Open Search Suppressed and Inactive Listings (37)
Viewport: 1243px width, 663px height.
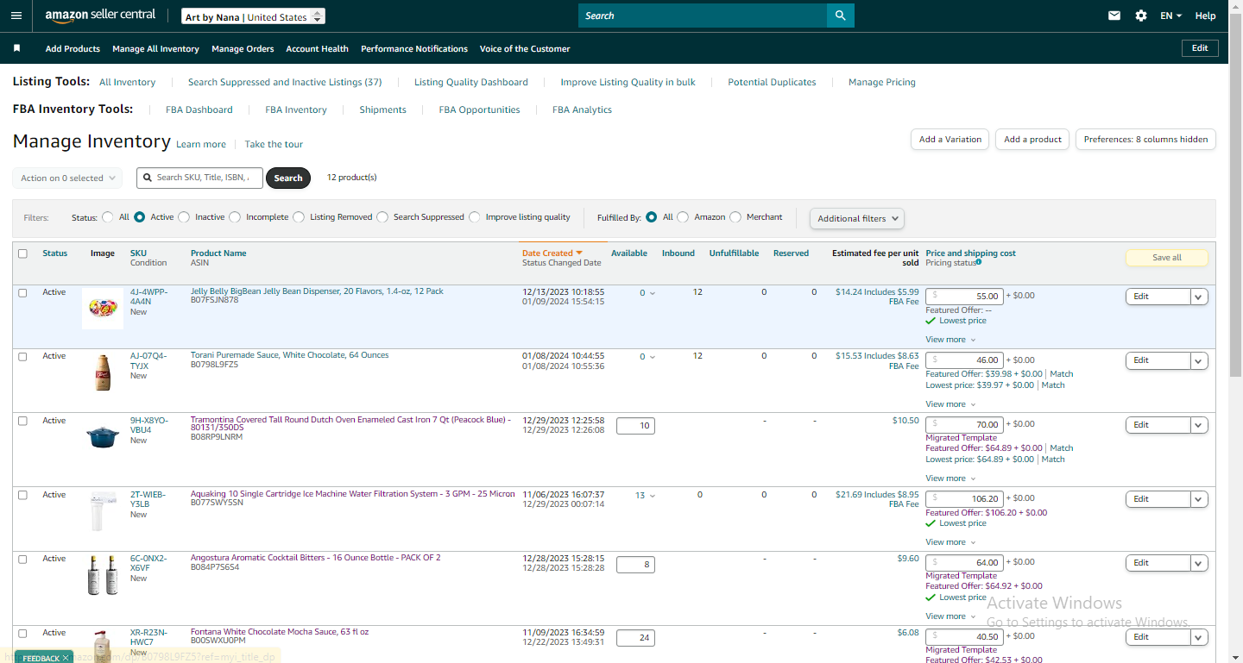[285, 82]
